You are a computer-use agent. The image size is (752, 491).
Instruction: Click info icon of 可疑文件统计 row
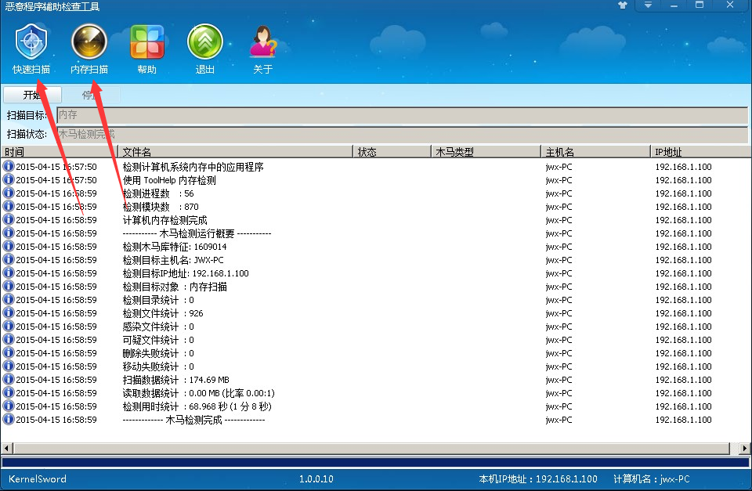click(8, 340)
